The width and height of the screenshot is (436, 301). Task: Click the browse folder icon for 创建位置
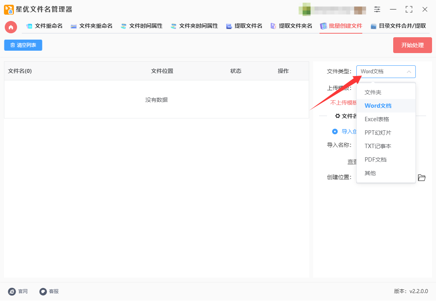422,177
